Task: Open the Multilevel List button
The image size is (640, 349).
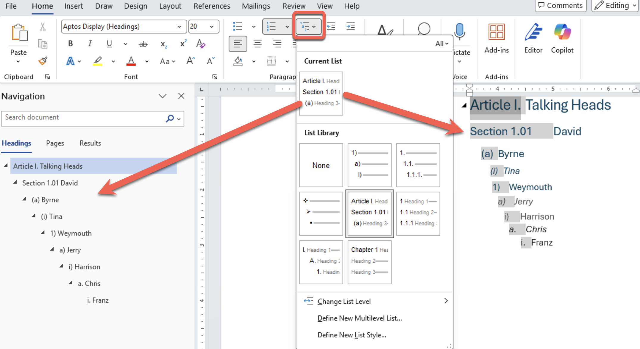Action: 308,26
